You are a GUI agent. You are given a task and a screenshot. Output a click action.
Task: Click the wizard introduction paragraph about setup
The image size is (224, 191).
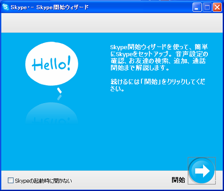[159, 57]
